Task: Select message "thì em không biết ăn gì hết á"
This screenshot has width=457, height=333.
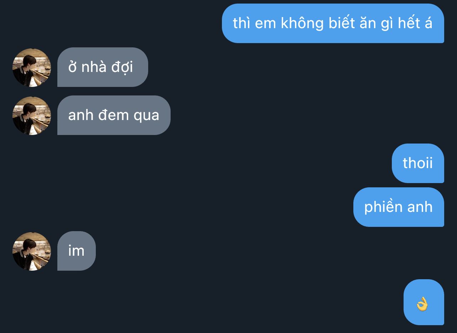Action: [333, 24]
